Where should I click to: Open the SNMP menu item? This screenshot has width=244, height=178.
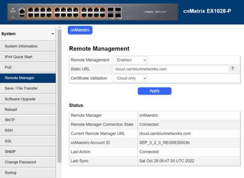tap(28, 152)
